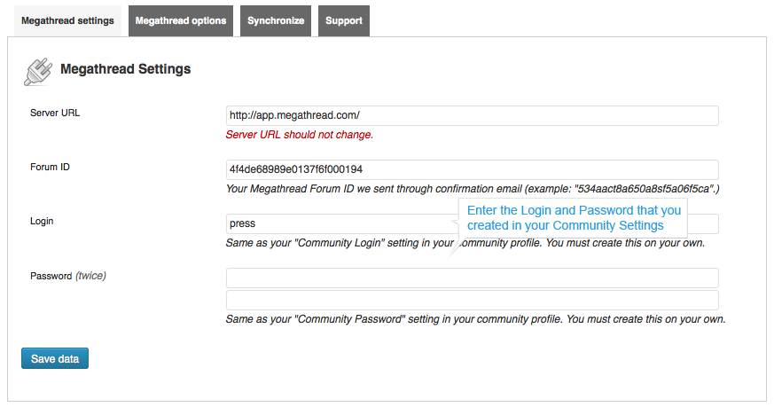
Task: Click the red 'Server URL should not change' warning
Action: click(x=300, y=135)
